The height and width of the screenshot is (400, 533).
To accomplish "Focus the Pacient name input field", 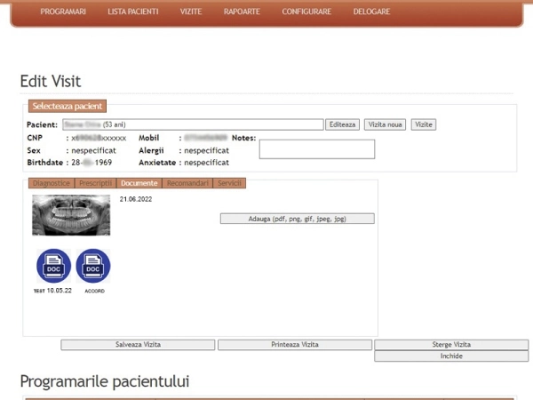I will click(193, 124).
